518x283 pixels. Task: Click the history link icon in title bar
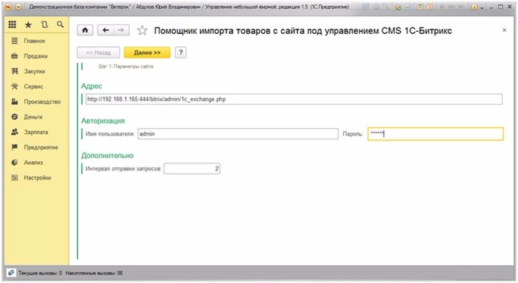click(408, 7)
